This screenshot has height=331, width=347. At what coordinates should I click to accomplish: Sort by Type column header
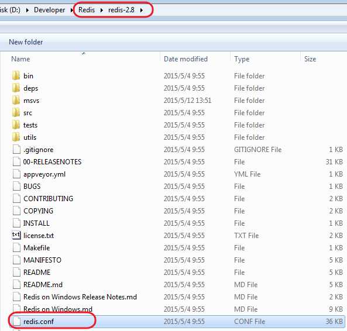[x=242, y=59]
